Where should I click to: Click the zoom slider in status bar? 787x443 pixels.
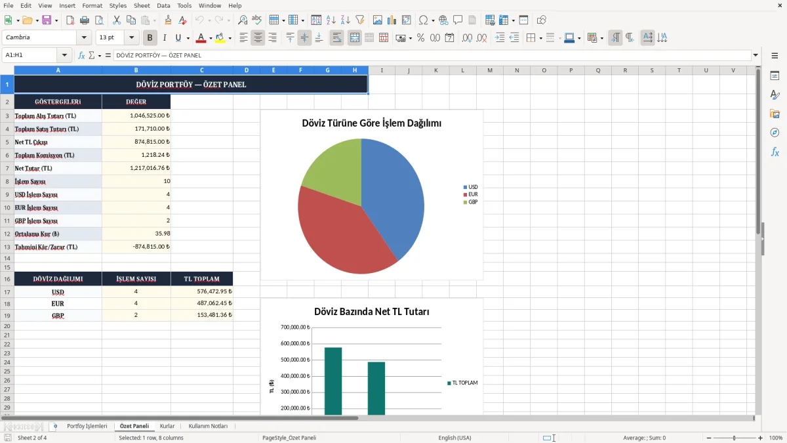click(735, 438)
